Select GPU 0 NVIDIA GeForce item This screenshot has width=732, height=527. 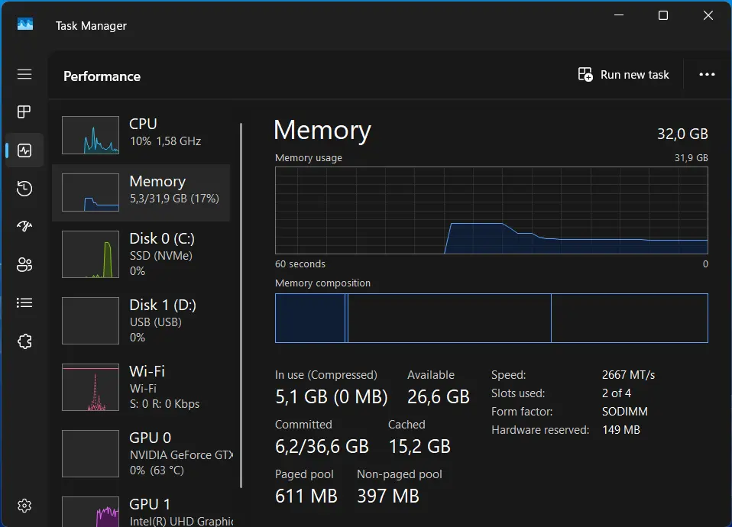point(141,454)
